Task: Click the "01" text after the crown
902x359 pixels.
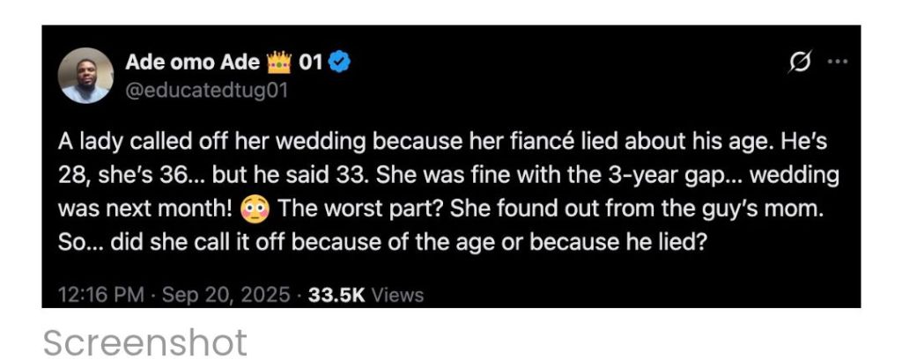Action: point(312,62)
